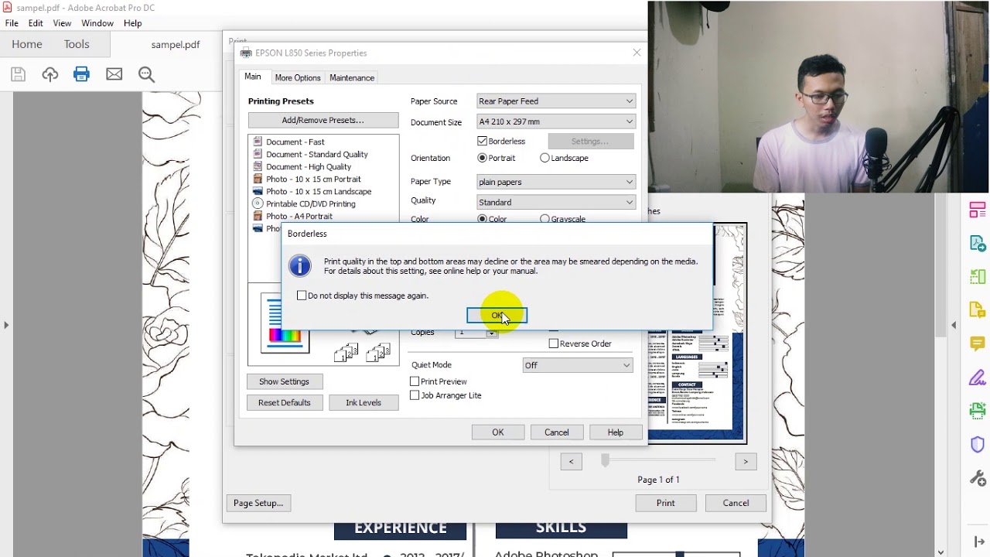Click the Epson printer icon in Properties title bar

tap(246, 53)
